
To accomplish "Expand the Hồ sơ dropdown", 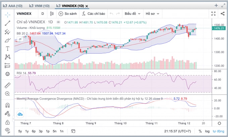I will (152, 14).
